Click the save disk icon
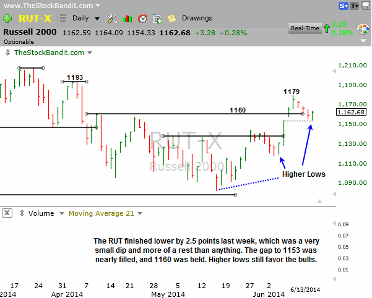372x298 pixels. coord(366,6)
